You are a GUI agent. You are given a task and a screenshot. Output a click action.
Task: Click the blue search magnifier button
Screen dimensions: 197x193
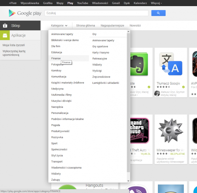tap(158, 13)
